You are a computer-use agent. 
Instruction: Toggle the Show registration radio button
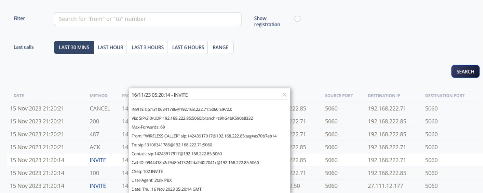point(297,19)
